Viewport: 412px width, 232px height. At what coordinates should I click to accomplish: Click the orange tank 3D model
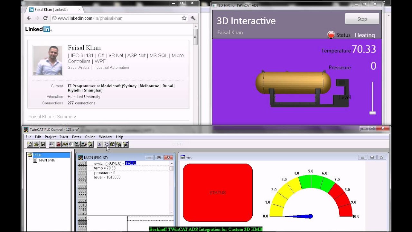(293, 83)
